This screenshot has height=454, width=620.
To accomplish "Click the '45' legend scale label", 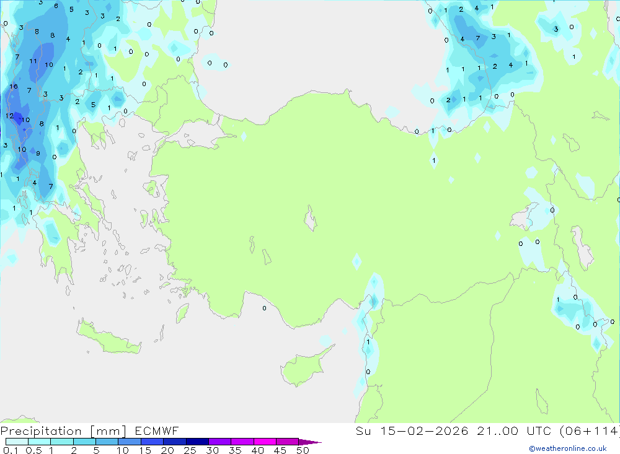I will 280,450.
